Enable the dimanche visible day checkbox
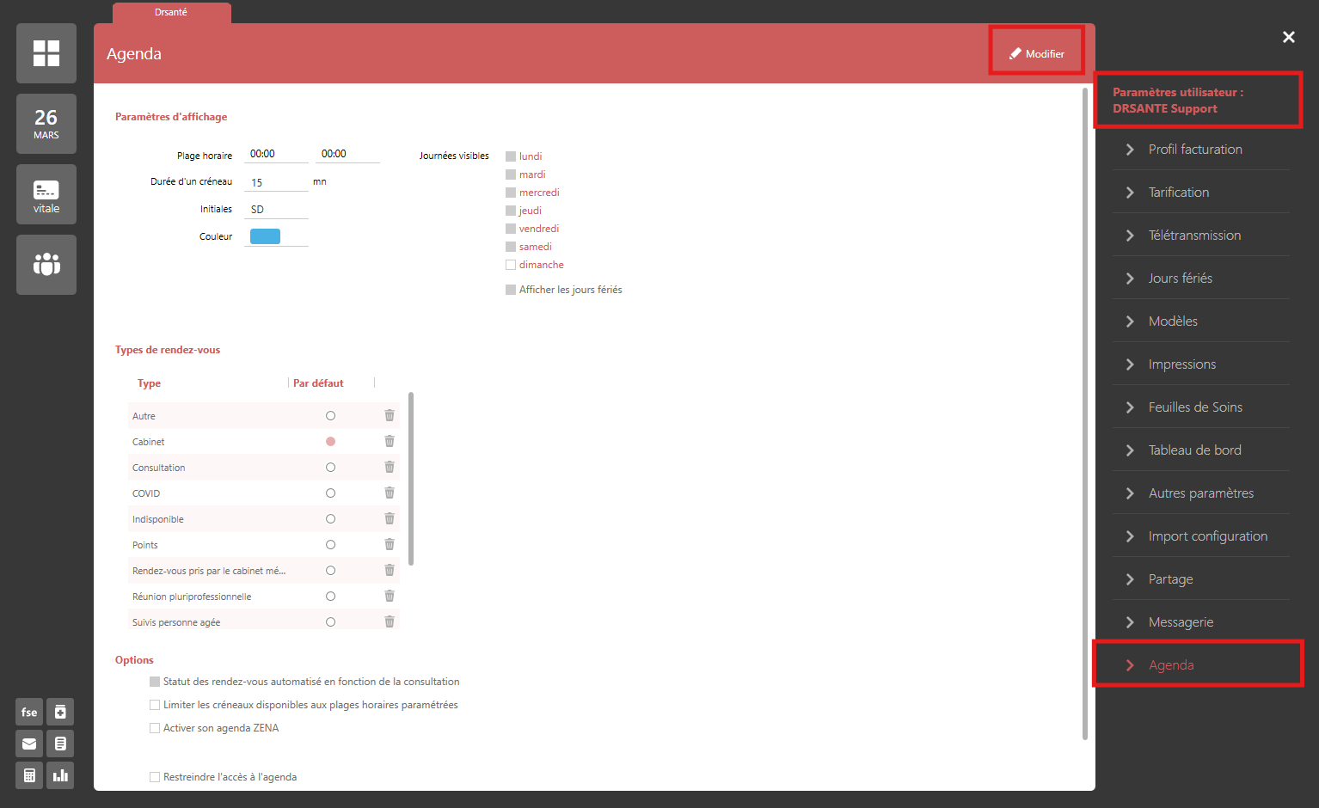 pyautogui.click(x=511, y=265)
